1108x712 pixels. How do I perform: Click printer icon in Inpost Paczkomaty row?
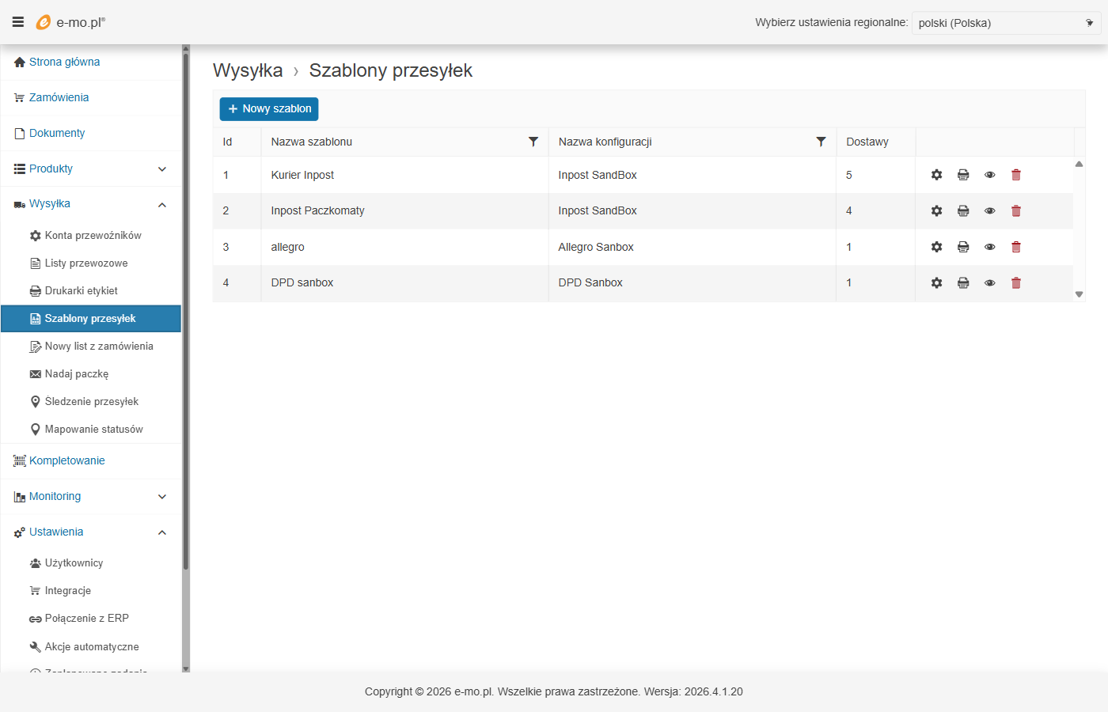pyautogui.click(x=963, y=211)
